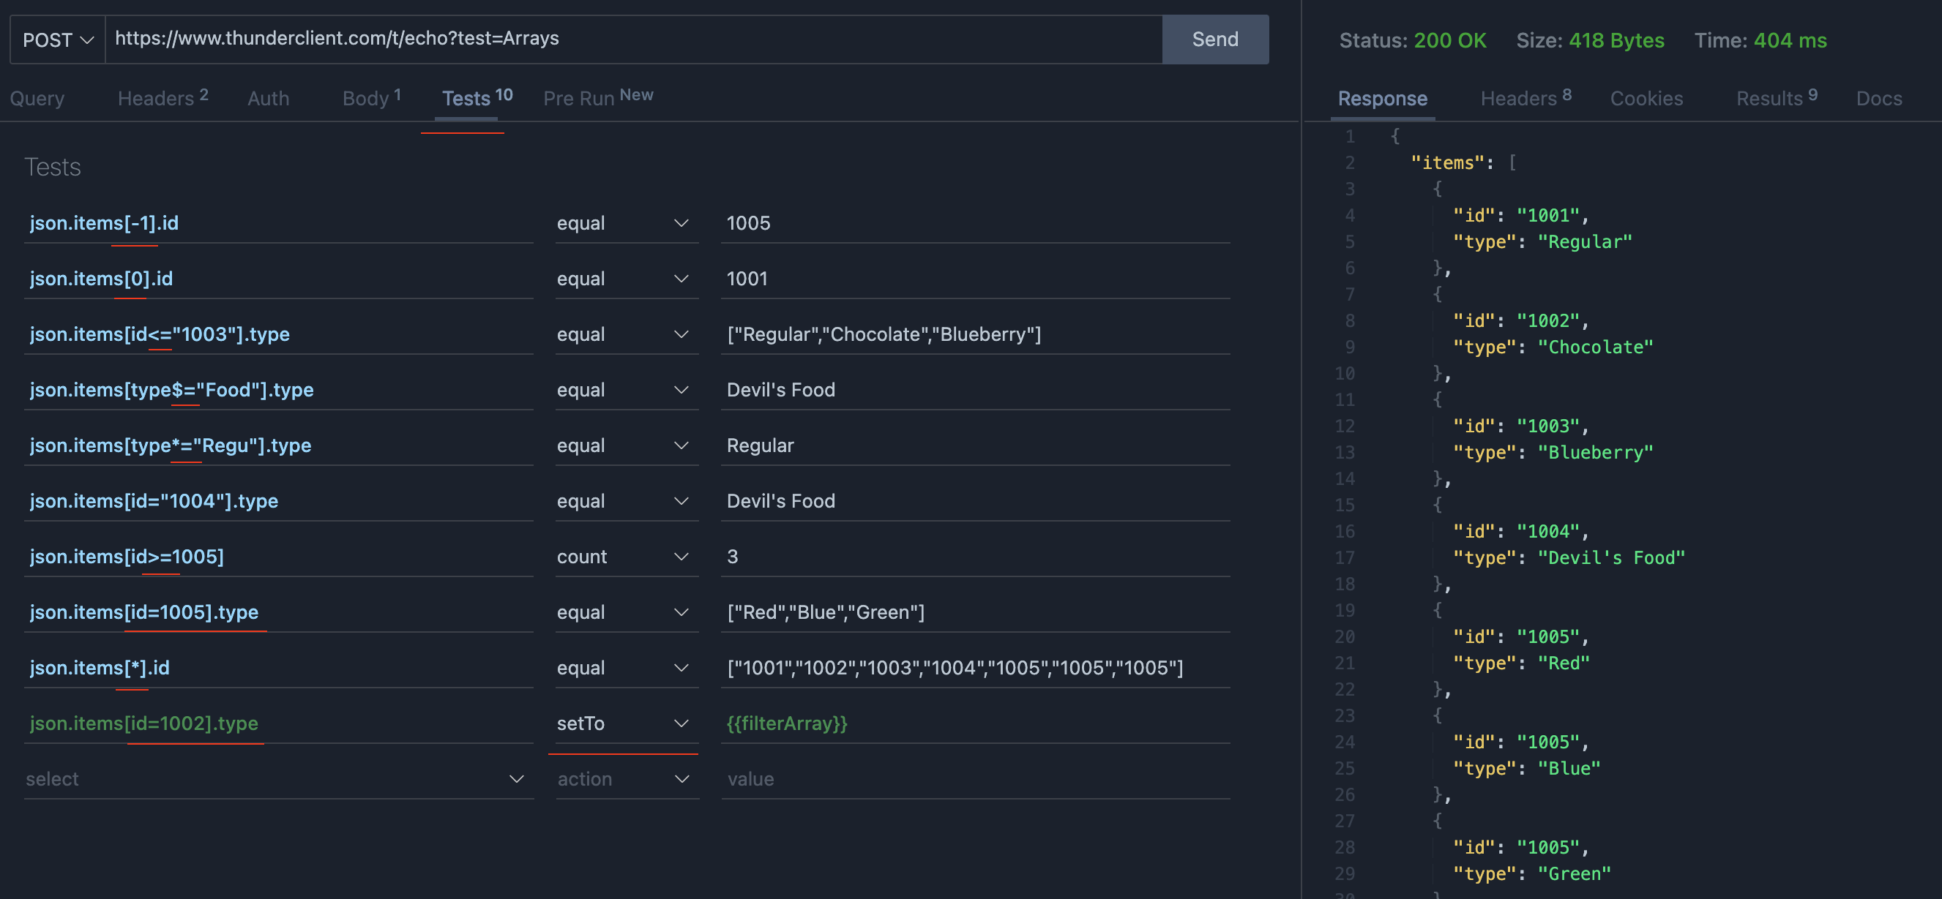Open the response Cookies tab
Viewport: 1942px width, 899px height.
coord(1646,98)
